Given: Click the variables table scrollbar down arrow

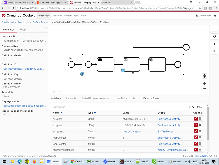Looking at the screenshot, I should point(208,152).
